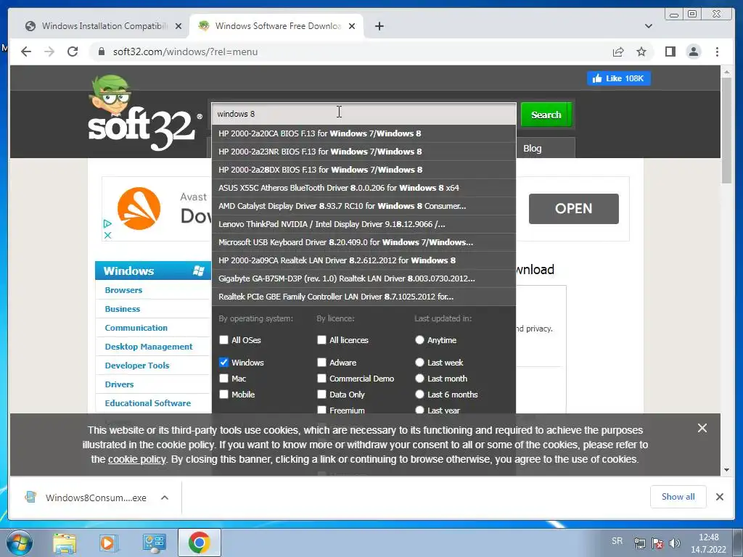Select Last month radio option
The height and width of the screenshot is (557, 743).
tap(419, 379)
